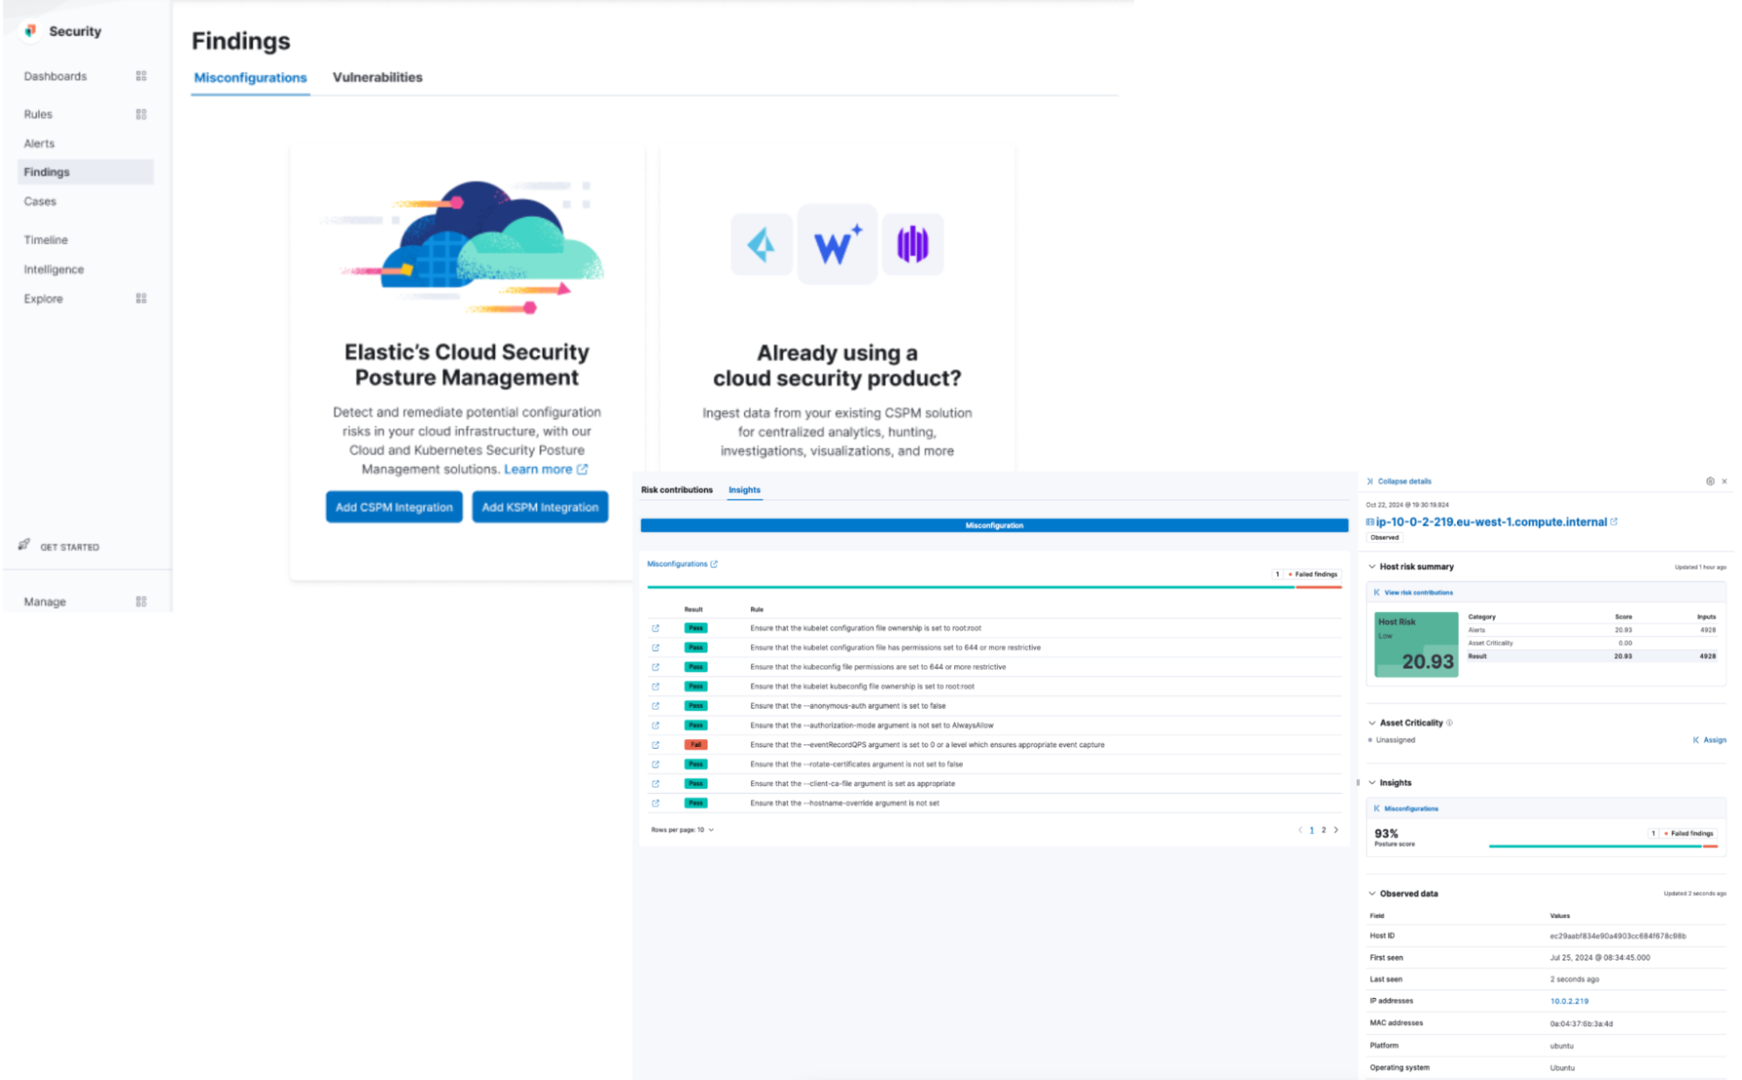Click the Observed badge under host name
Image resolution: width=1742 pixels, height=1080 pixels.
click(x=1384, y=538)
